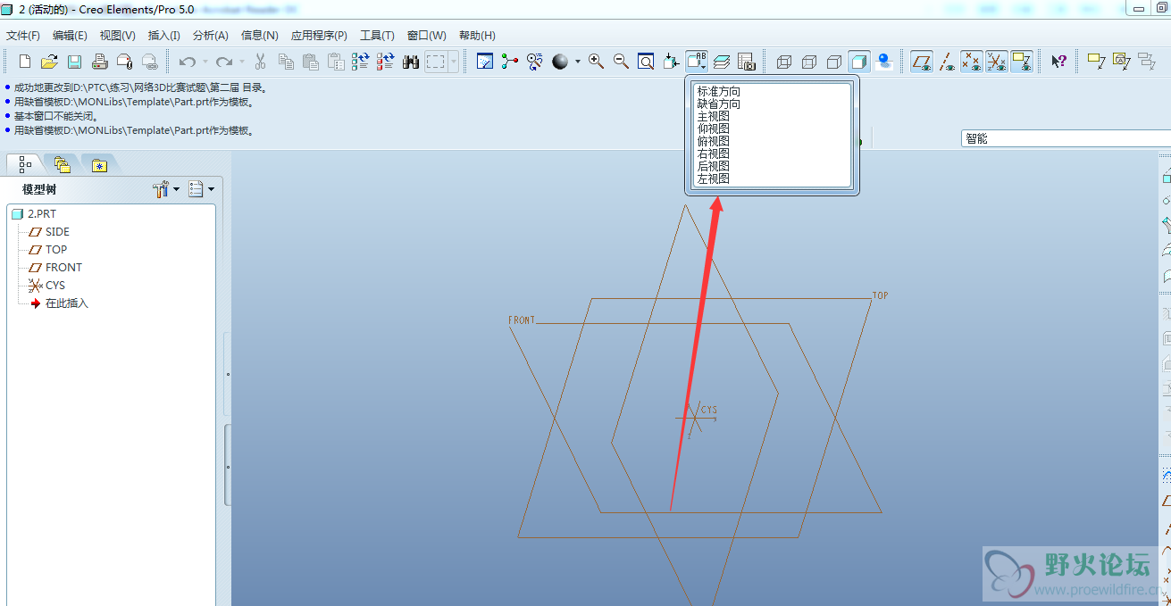Toggle enhanced realism display
Screen dimensions: 1171x606
coord(884,62)
